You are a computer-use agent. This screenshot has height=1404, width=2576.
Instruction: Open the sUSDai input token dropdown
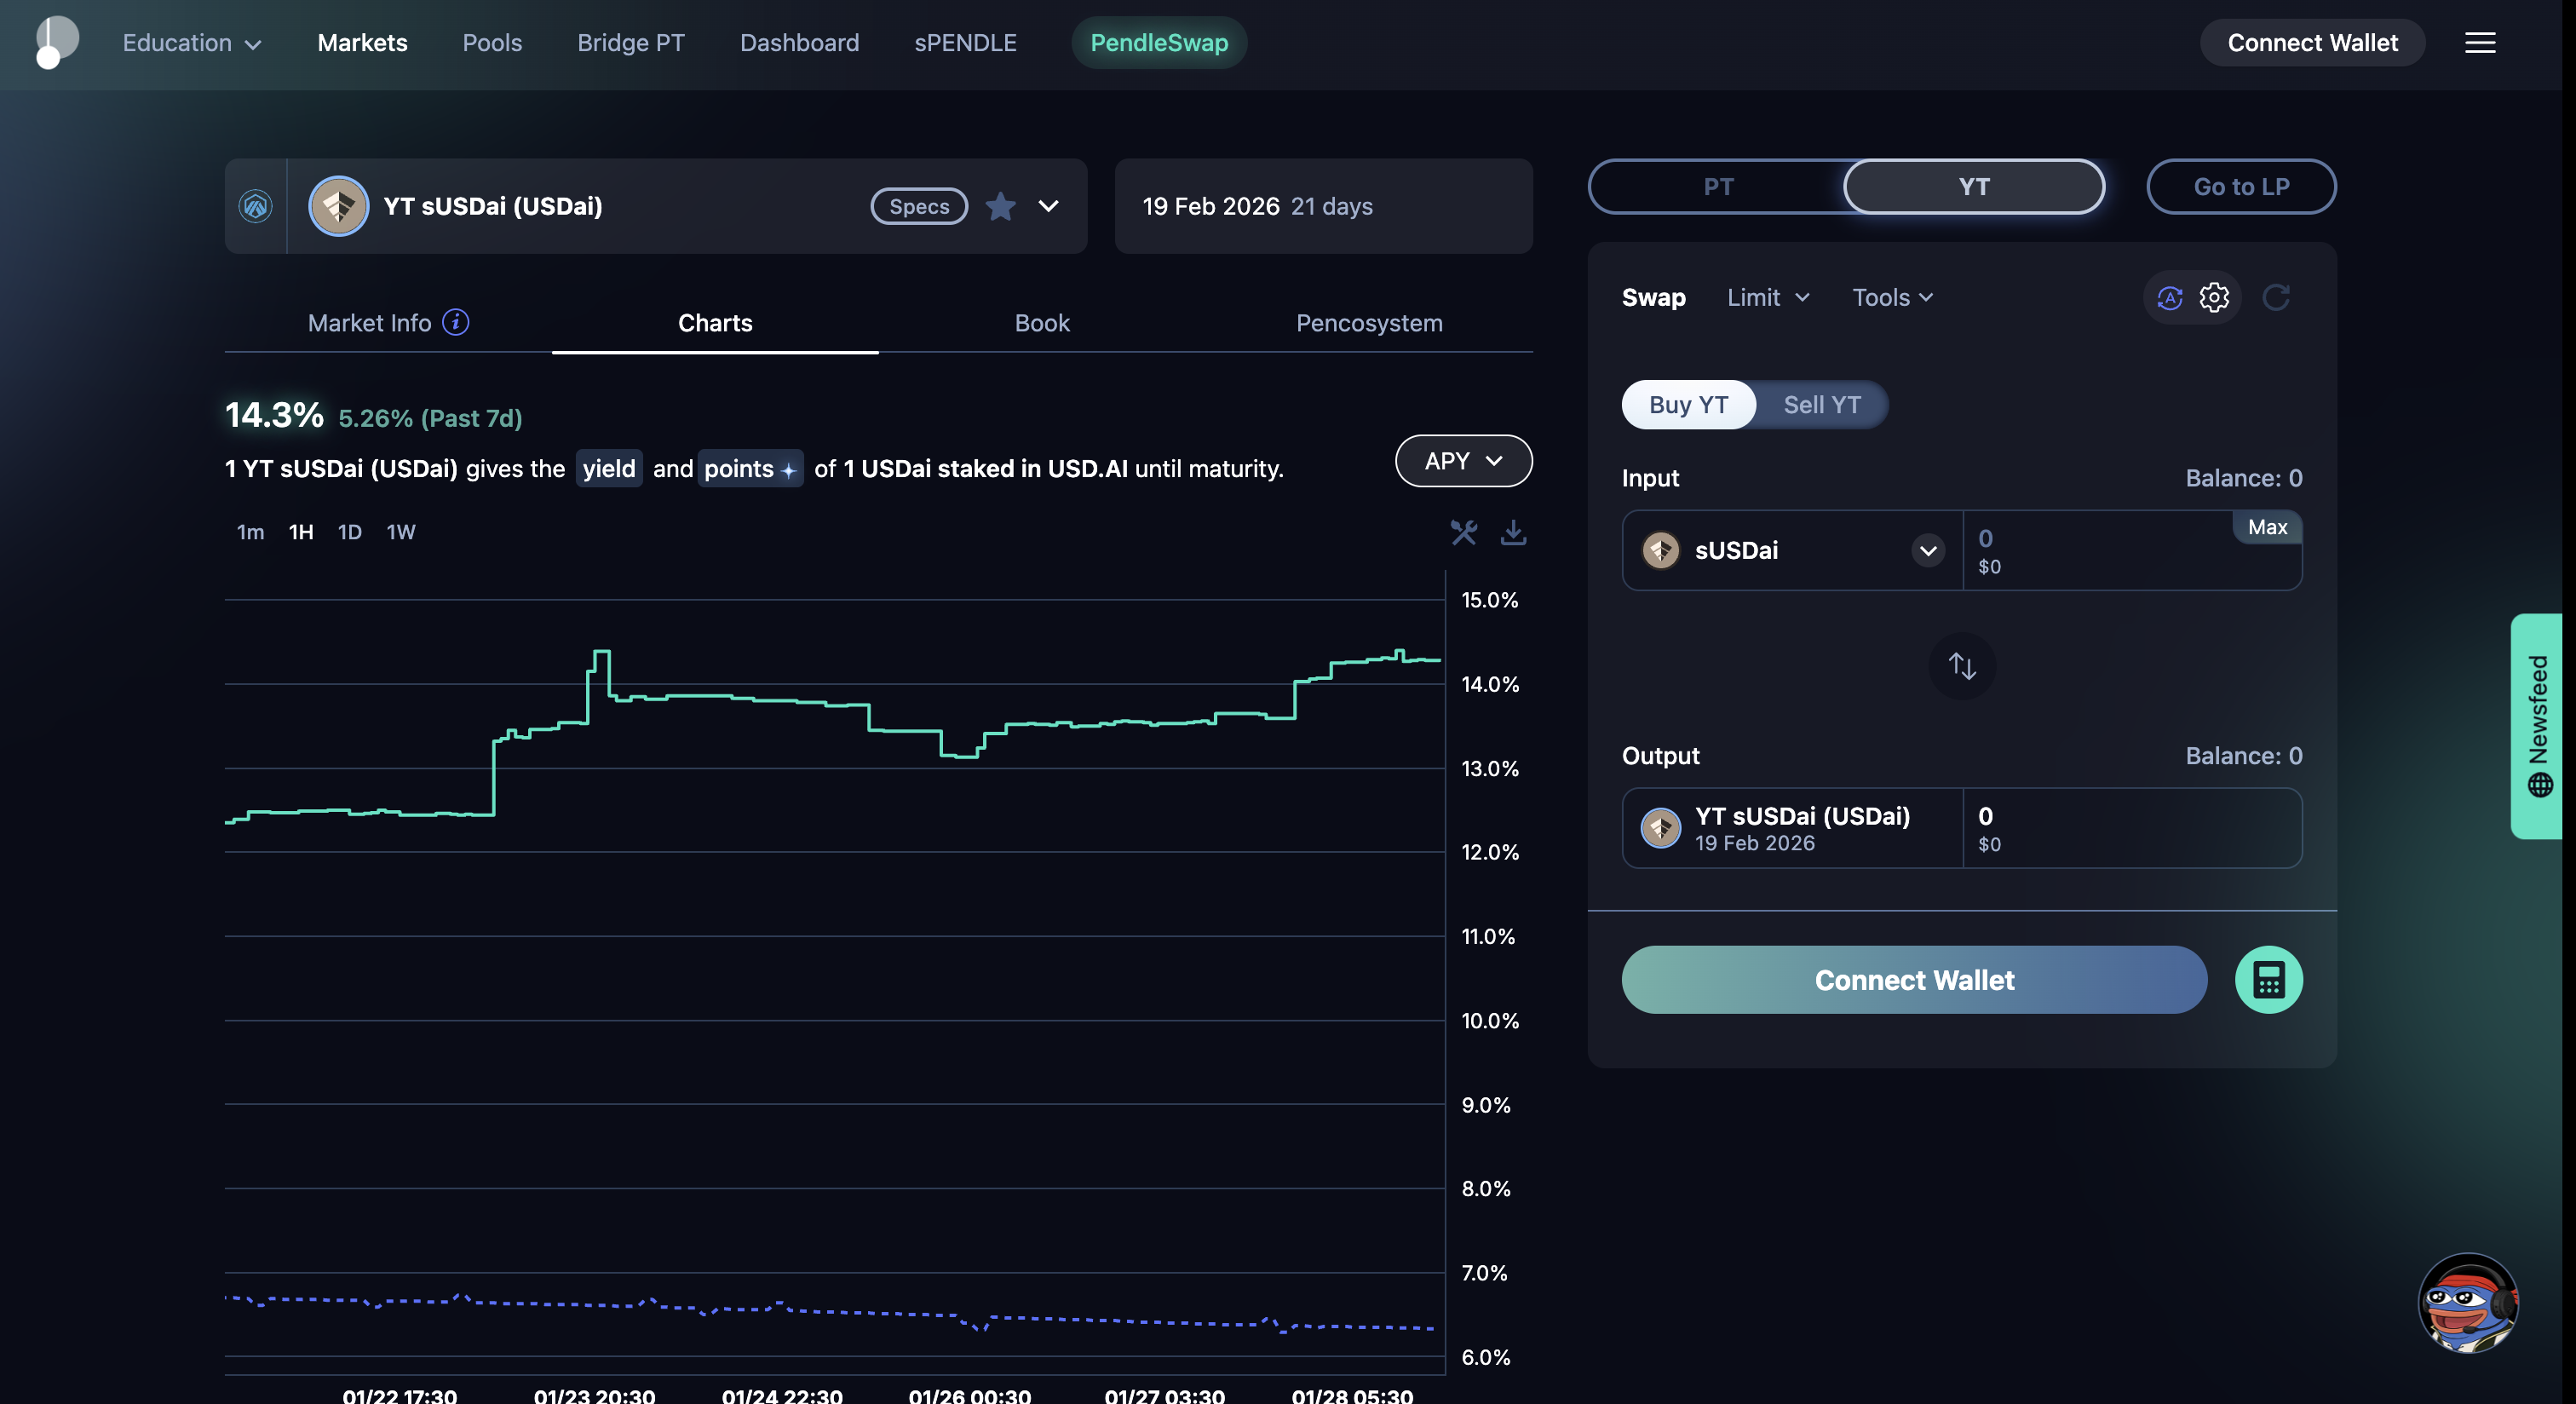coord(1927,551)
